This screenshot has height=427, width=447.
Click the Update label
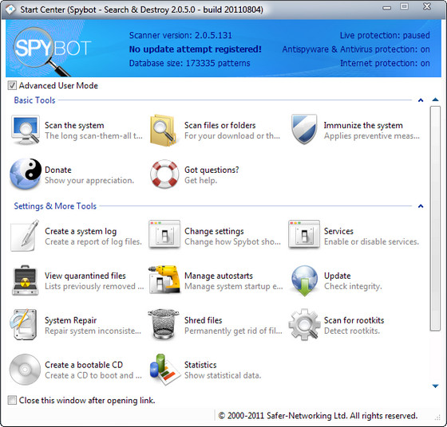pyautogui.click(x=337, y=276)
